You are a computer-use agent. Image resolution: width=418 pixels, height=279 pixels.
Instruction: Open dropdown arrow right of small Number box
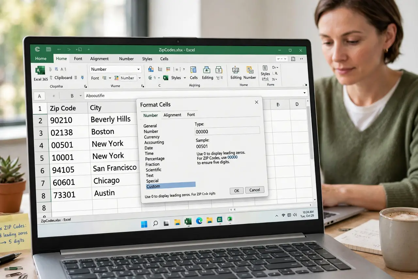(x=139, y=78)
